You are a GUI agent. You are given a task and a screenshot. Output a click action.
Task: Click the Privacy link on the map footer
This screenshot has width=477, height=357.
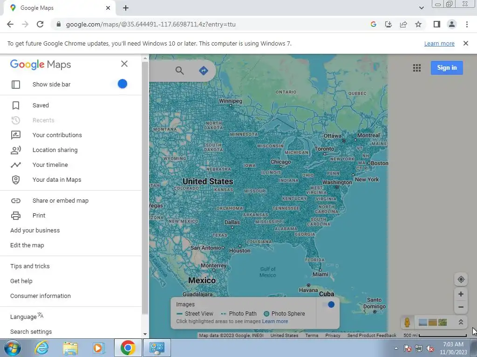(333, 336)
